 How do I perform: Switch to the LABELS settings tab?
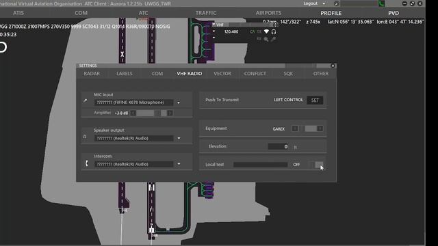coord(125,74)
